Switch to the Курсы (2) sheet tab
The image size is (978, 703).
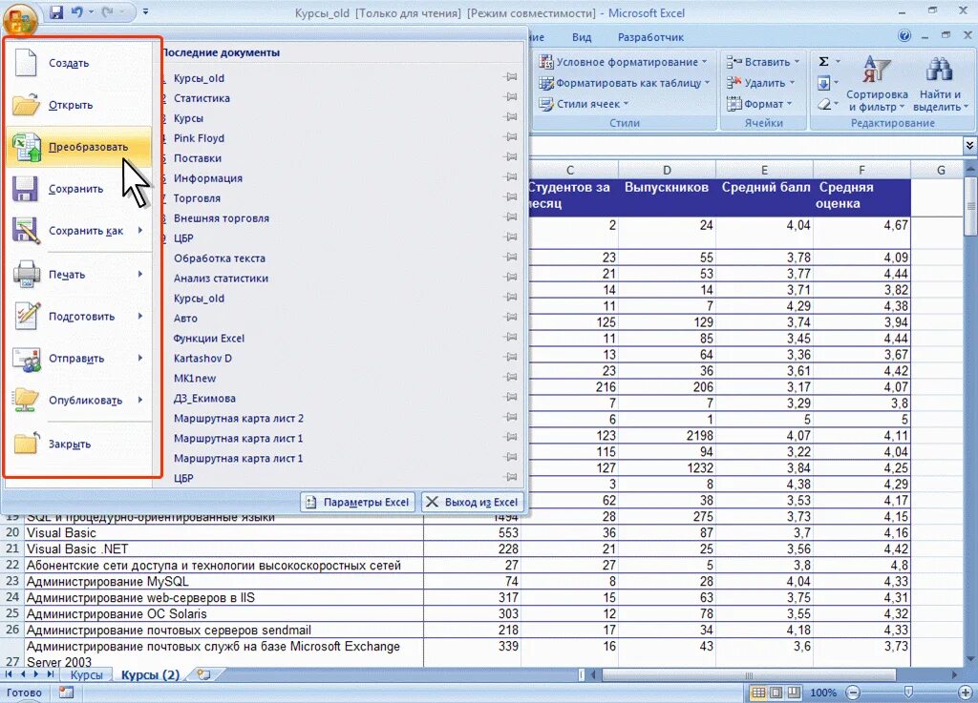(x=150, y=675)
